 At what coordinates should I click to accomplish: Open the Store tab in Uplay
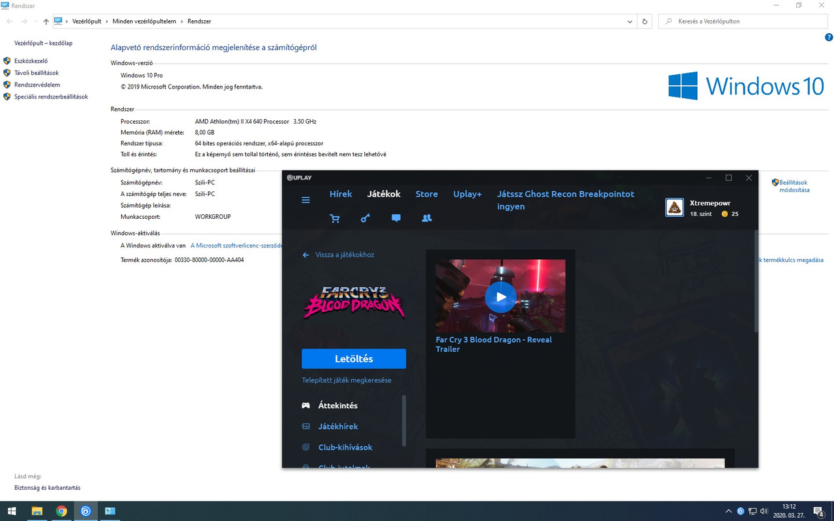[427, 194]
